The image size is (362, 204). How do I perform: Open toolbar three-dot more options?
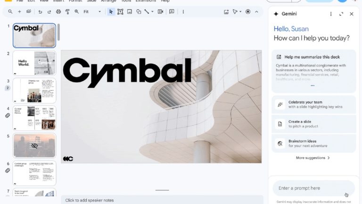coord(183,11)
